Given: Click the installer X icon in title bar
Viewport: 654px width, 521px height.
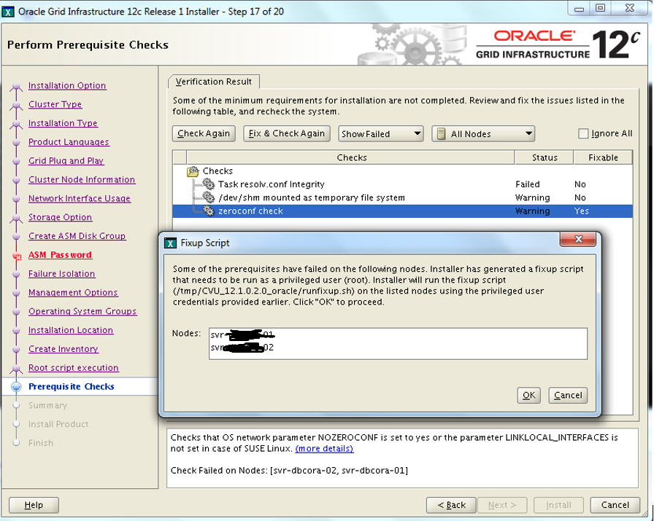Looking at the screenshot, I should tap(8, 12).
